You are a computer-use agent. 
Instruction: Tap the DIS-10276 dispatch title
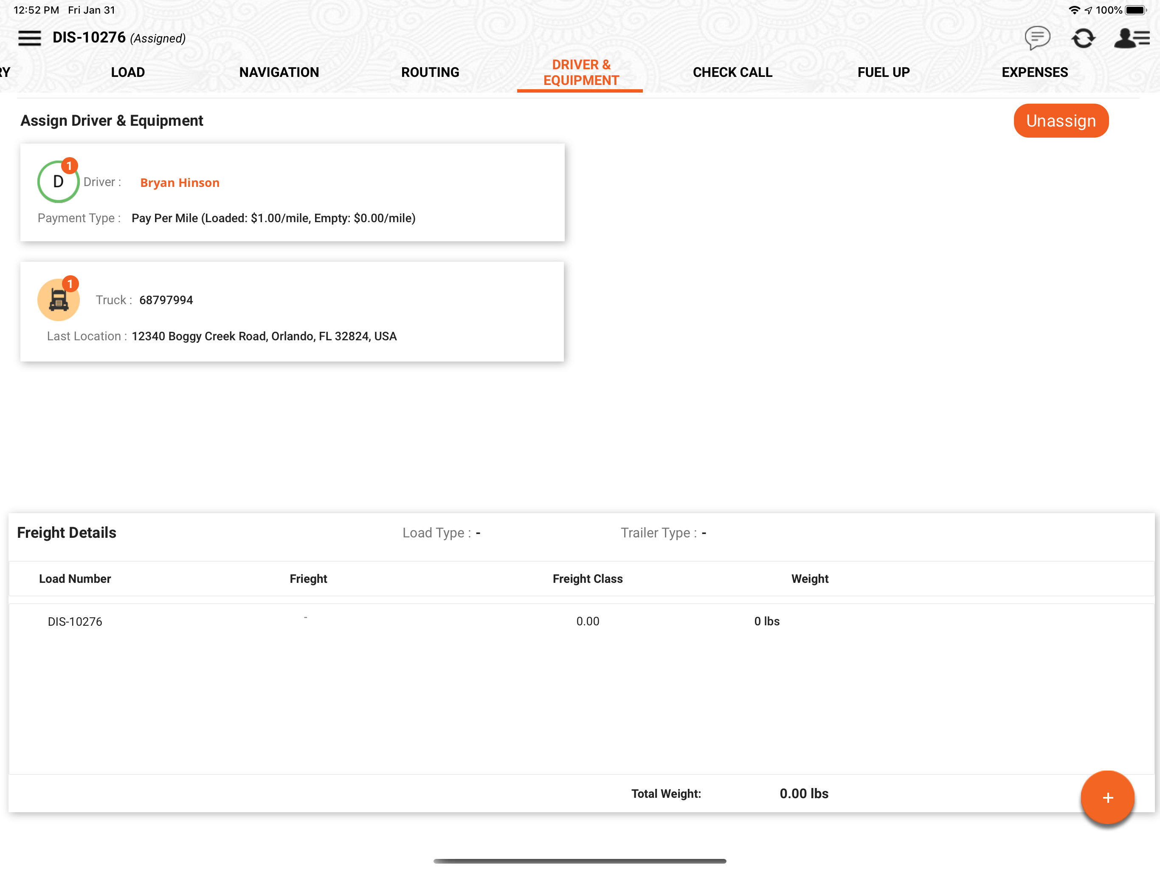[x=89, y=37]
